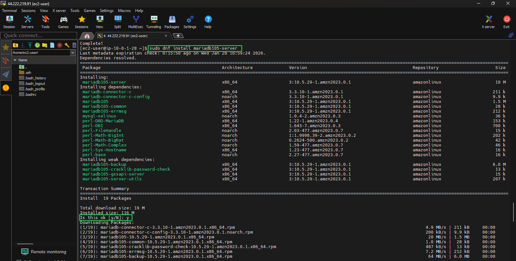Screen dimensions: 516x261
Task: Open the Packages toolbar icon
Action: click(x=172, y=22)
